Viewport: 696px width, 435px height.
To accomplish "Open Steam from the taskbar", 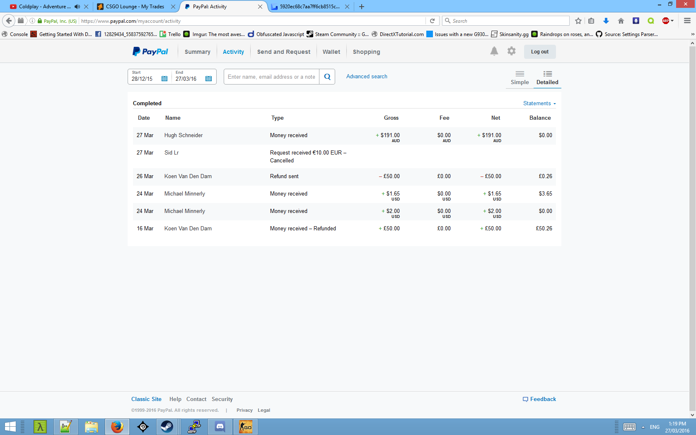I will 167,427.
